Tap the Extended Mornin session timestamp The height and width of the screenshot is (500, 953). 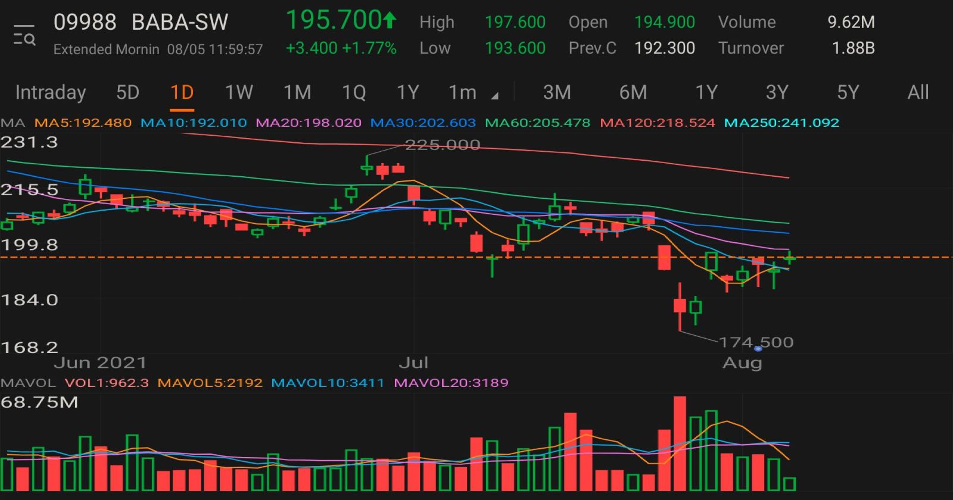[x=158, y=49]
